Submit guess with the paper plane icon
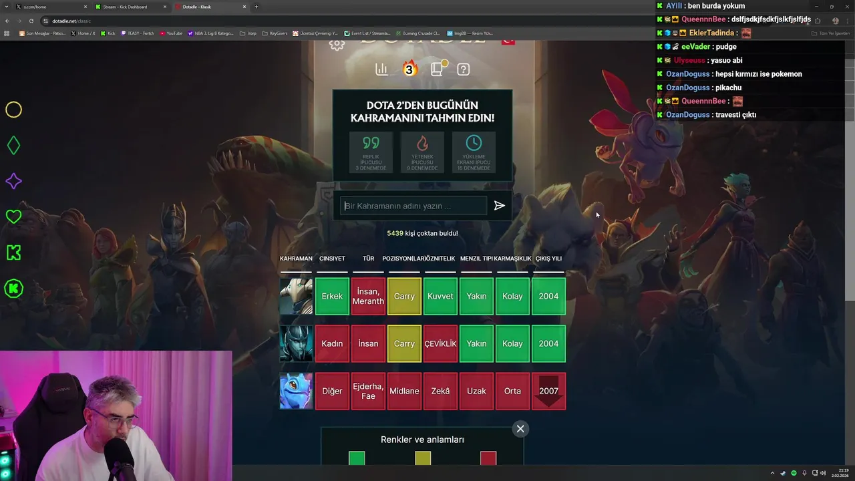Image resolution: width=855 pixels, height=481 pixels. click(x=499, y=206)
